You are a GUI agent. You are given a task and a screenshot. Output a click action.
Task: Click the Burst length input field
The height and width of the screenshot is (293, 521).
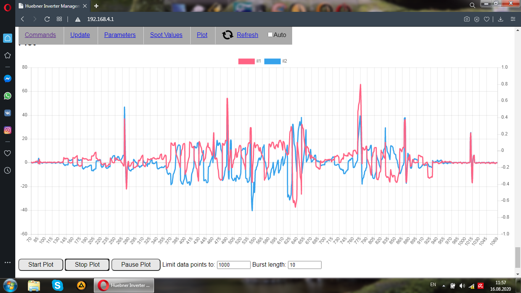(304, 265)
